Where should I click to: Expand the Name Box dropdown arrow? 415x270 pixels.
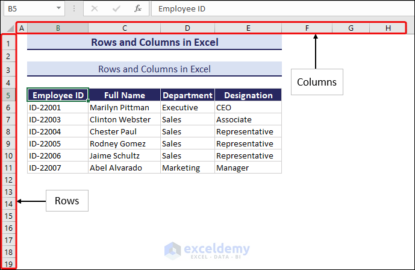pos(58,8)
